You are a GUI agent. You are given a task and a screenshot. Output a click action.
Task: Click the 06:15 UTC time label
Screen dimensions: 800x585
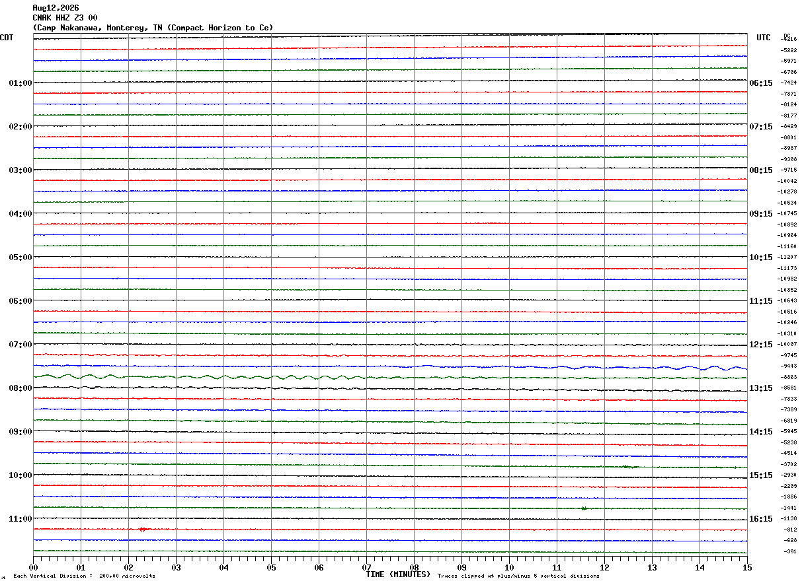click(x=761, y=83)
